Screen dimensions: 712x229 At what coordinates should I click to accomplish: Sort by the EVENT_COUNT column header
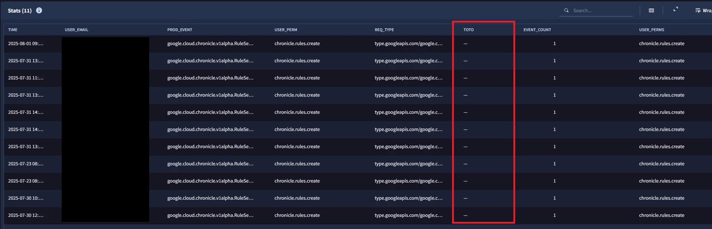pos(537,30)
